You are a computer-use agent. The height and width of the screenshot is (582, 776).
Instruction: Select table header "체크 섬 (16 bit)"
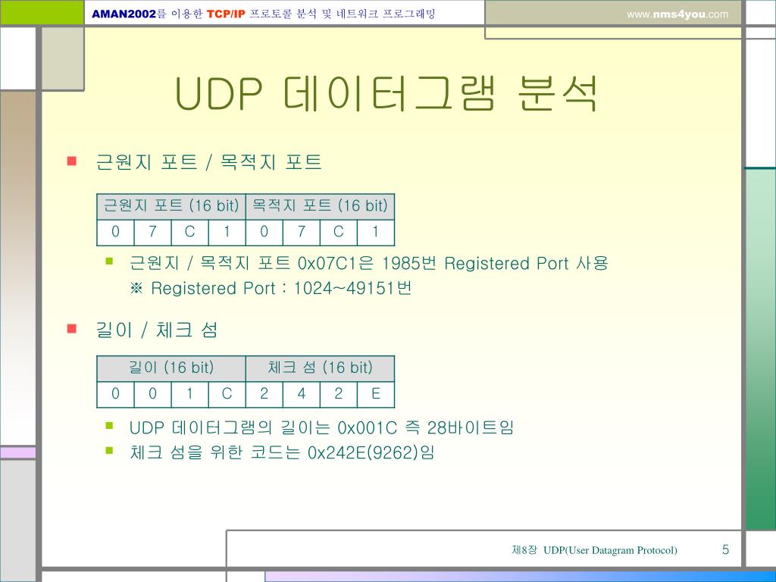pyautogui.click(x=321, y=368)
